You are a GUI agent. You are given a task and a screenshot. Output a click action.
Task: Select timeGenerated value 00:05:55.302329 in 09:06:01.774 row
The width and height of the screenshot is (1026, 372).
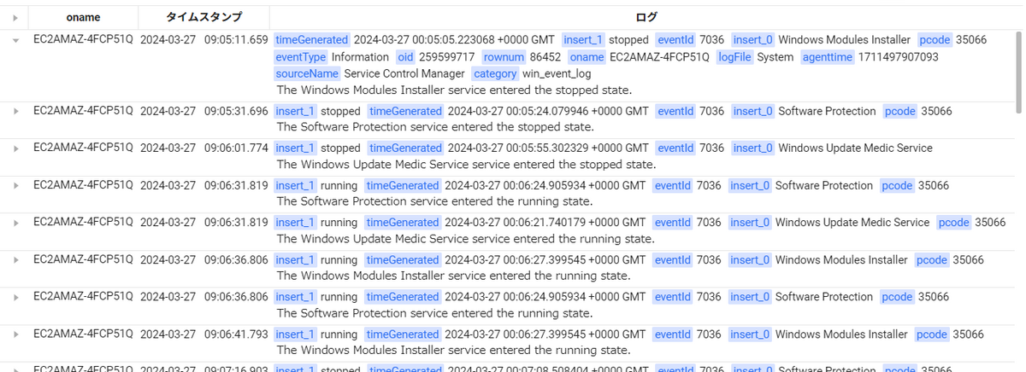coord(547,148)
